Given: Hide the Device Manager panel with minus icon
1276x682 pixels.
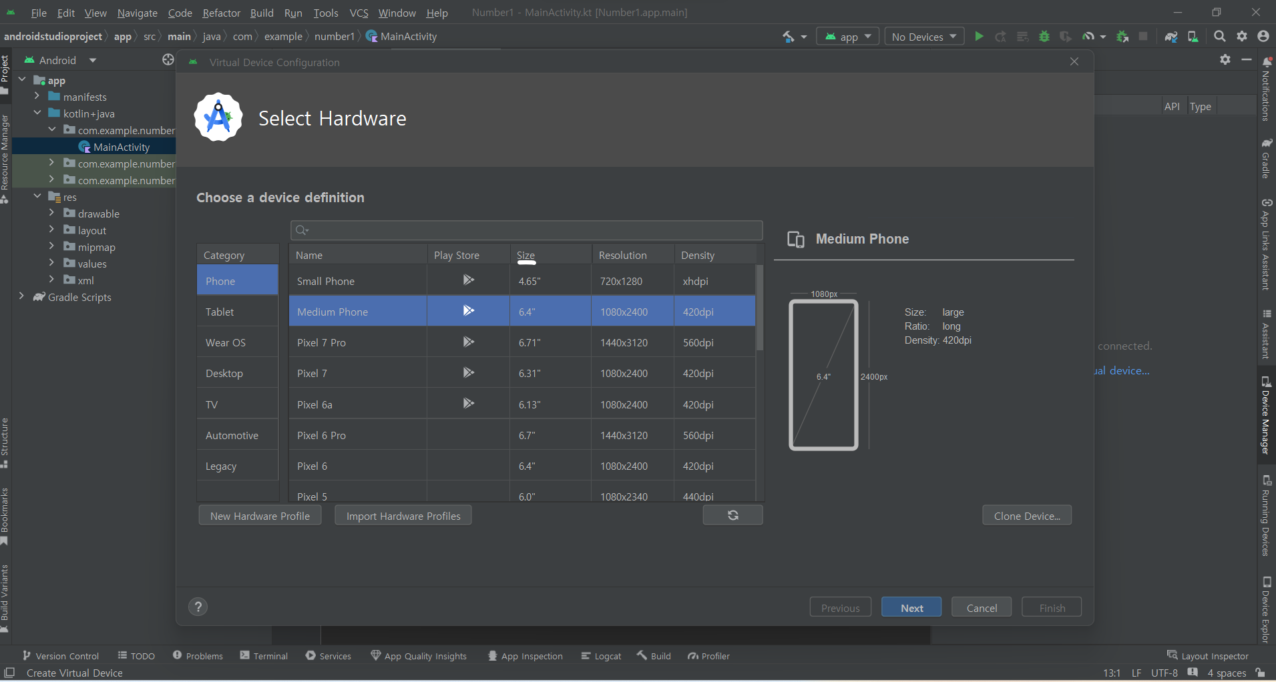Looking at the screenshot, I should (x=1246, y=59).
